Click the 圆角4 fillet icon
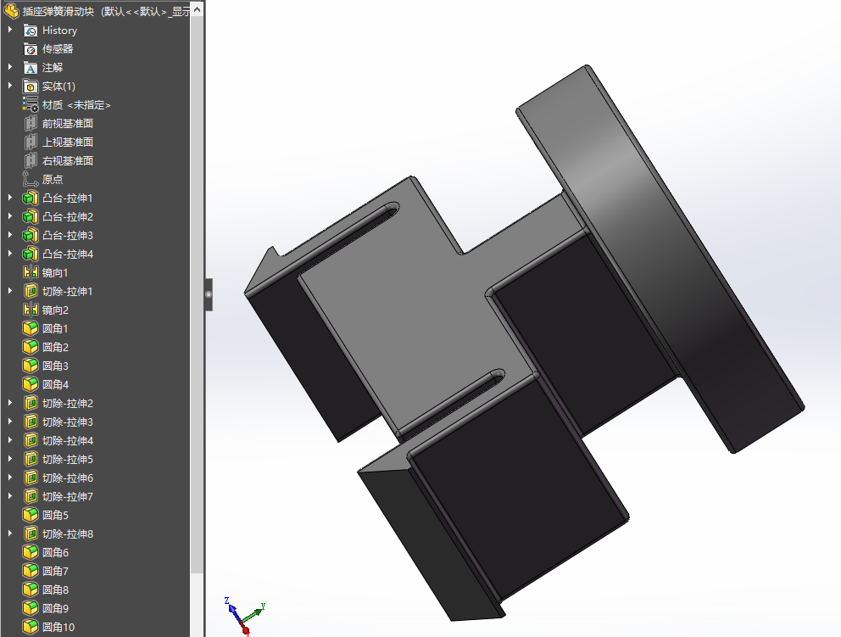 [31, 385]
